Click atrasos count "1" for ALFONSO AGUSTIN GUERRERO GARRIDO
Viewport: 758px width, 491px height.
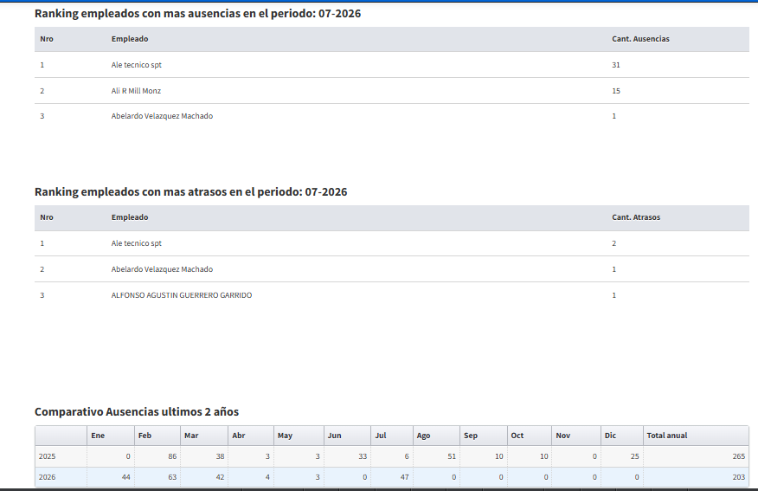pyautogui.click(x=614, y=295)
